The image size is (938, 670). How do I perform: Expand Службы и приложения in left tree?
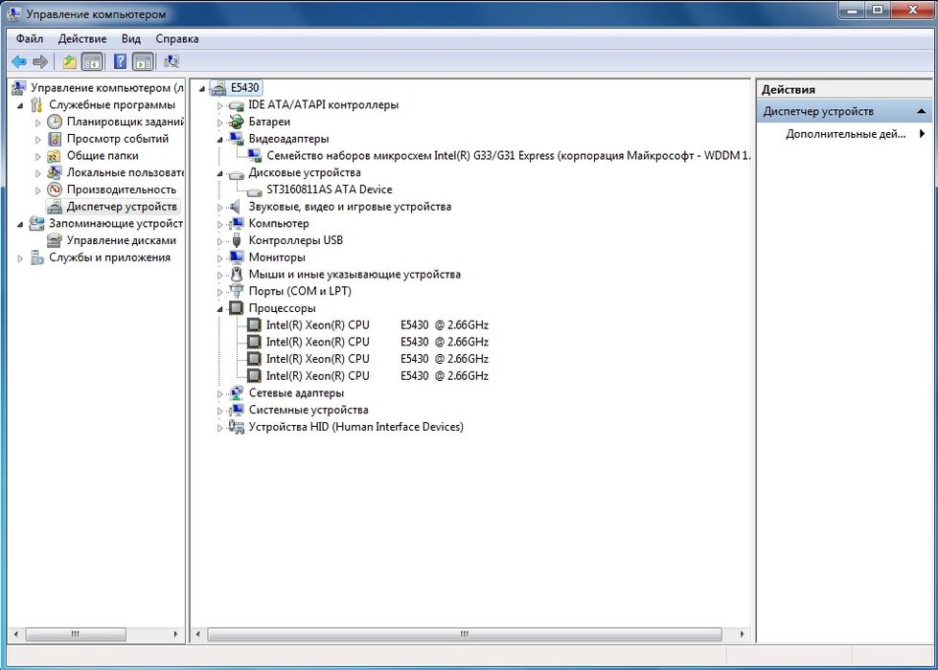[x=20, y=258]
